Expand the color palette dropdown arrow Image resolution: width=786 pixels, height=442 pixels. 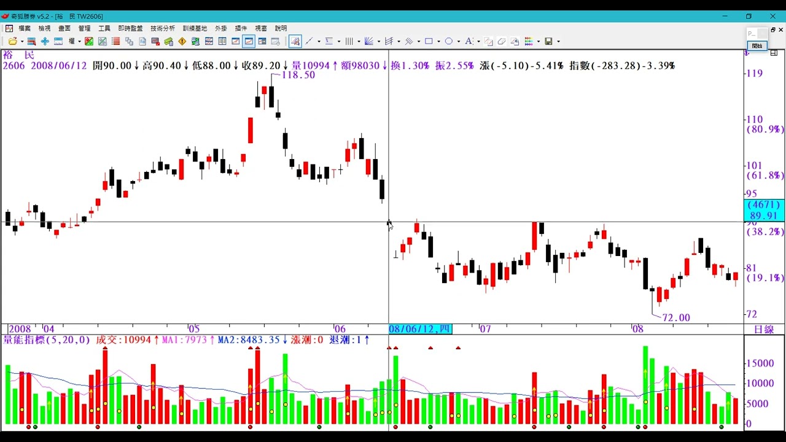539,41
